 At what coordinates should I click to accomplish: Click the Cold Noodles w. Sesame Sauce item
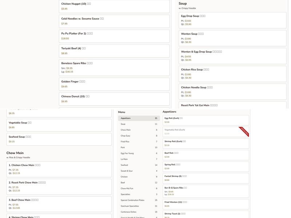(x=114, y=21)
